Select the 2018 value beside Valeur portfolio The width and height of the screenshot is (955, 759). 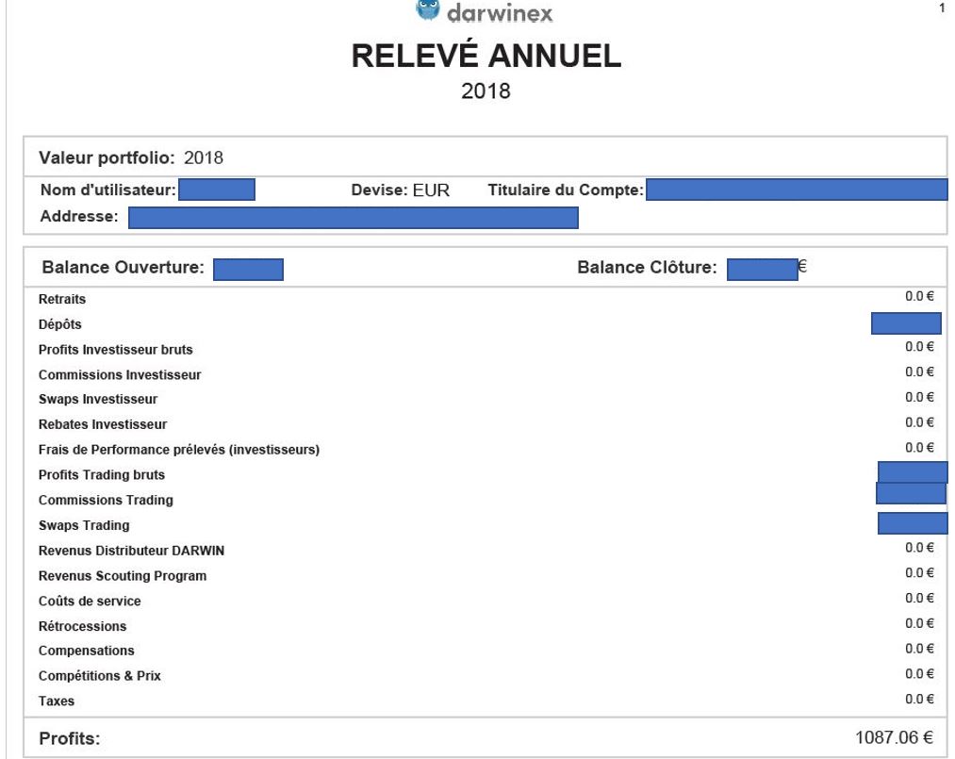(x=204, y=157)
